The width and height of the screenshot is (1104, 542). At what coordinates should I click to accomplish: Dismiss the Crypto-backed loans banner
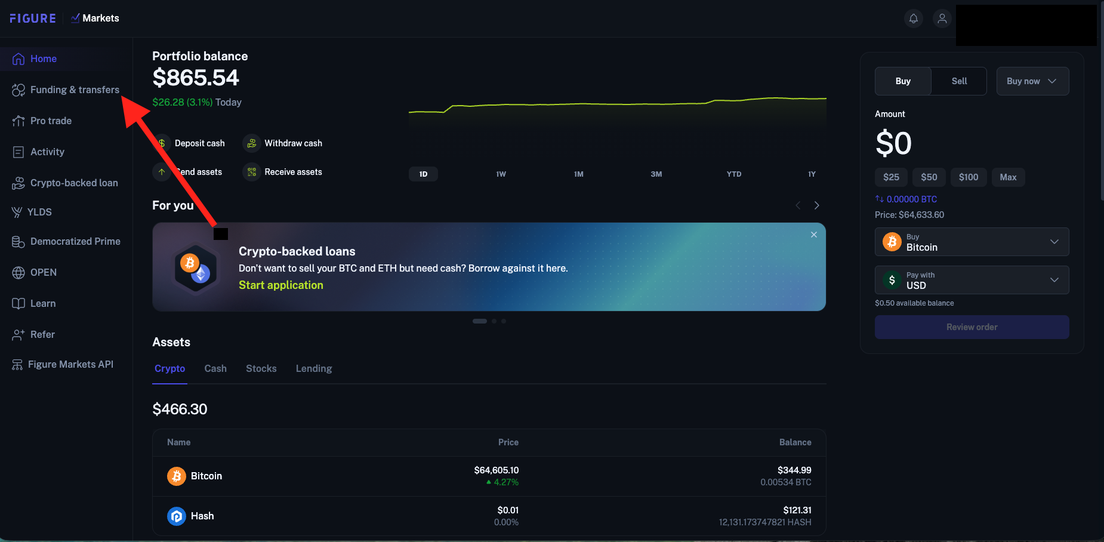pyautogui.click(x=814, y=235)
